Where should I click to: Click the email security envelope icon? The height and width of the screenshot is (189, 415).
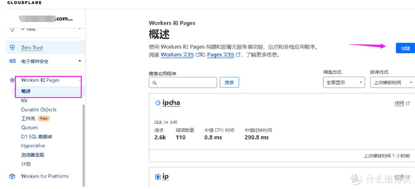[12, 61]
